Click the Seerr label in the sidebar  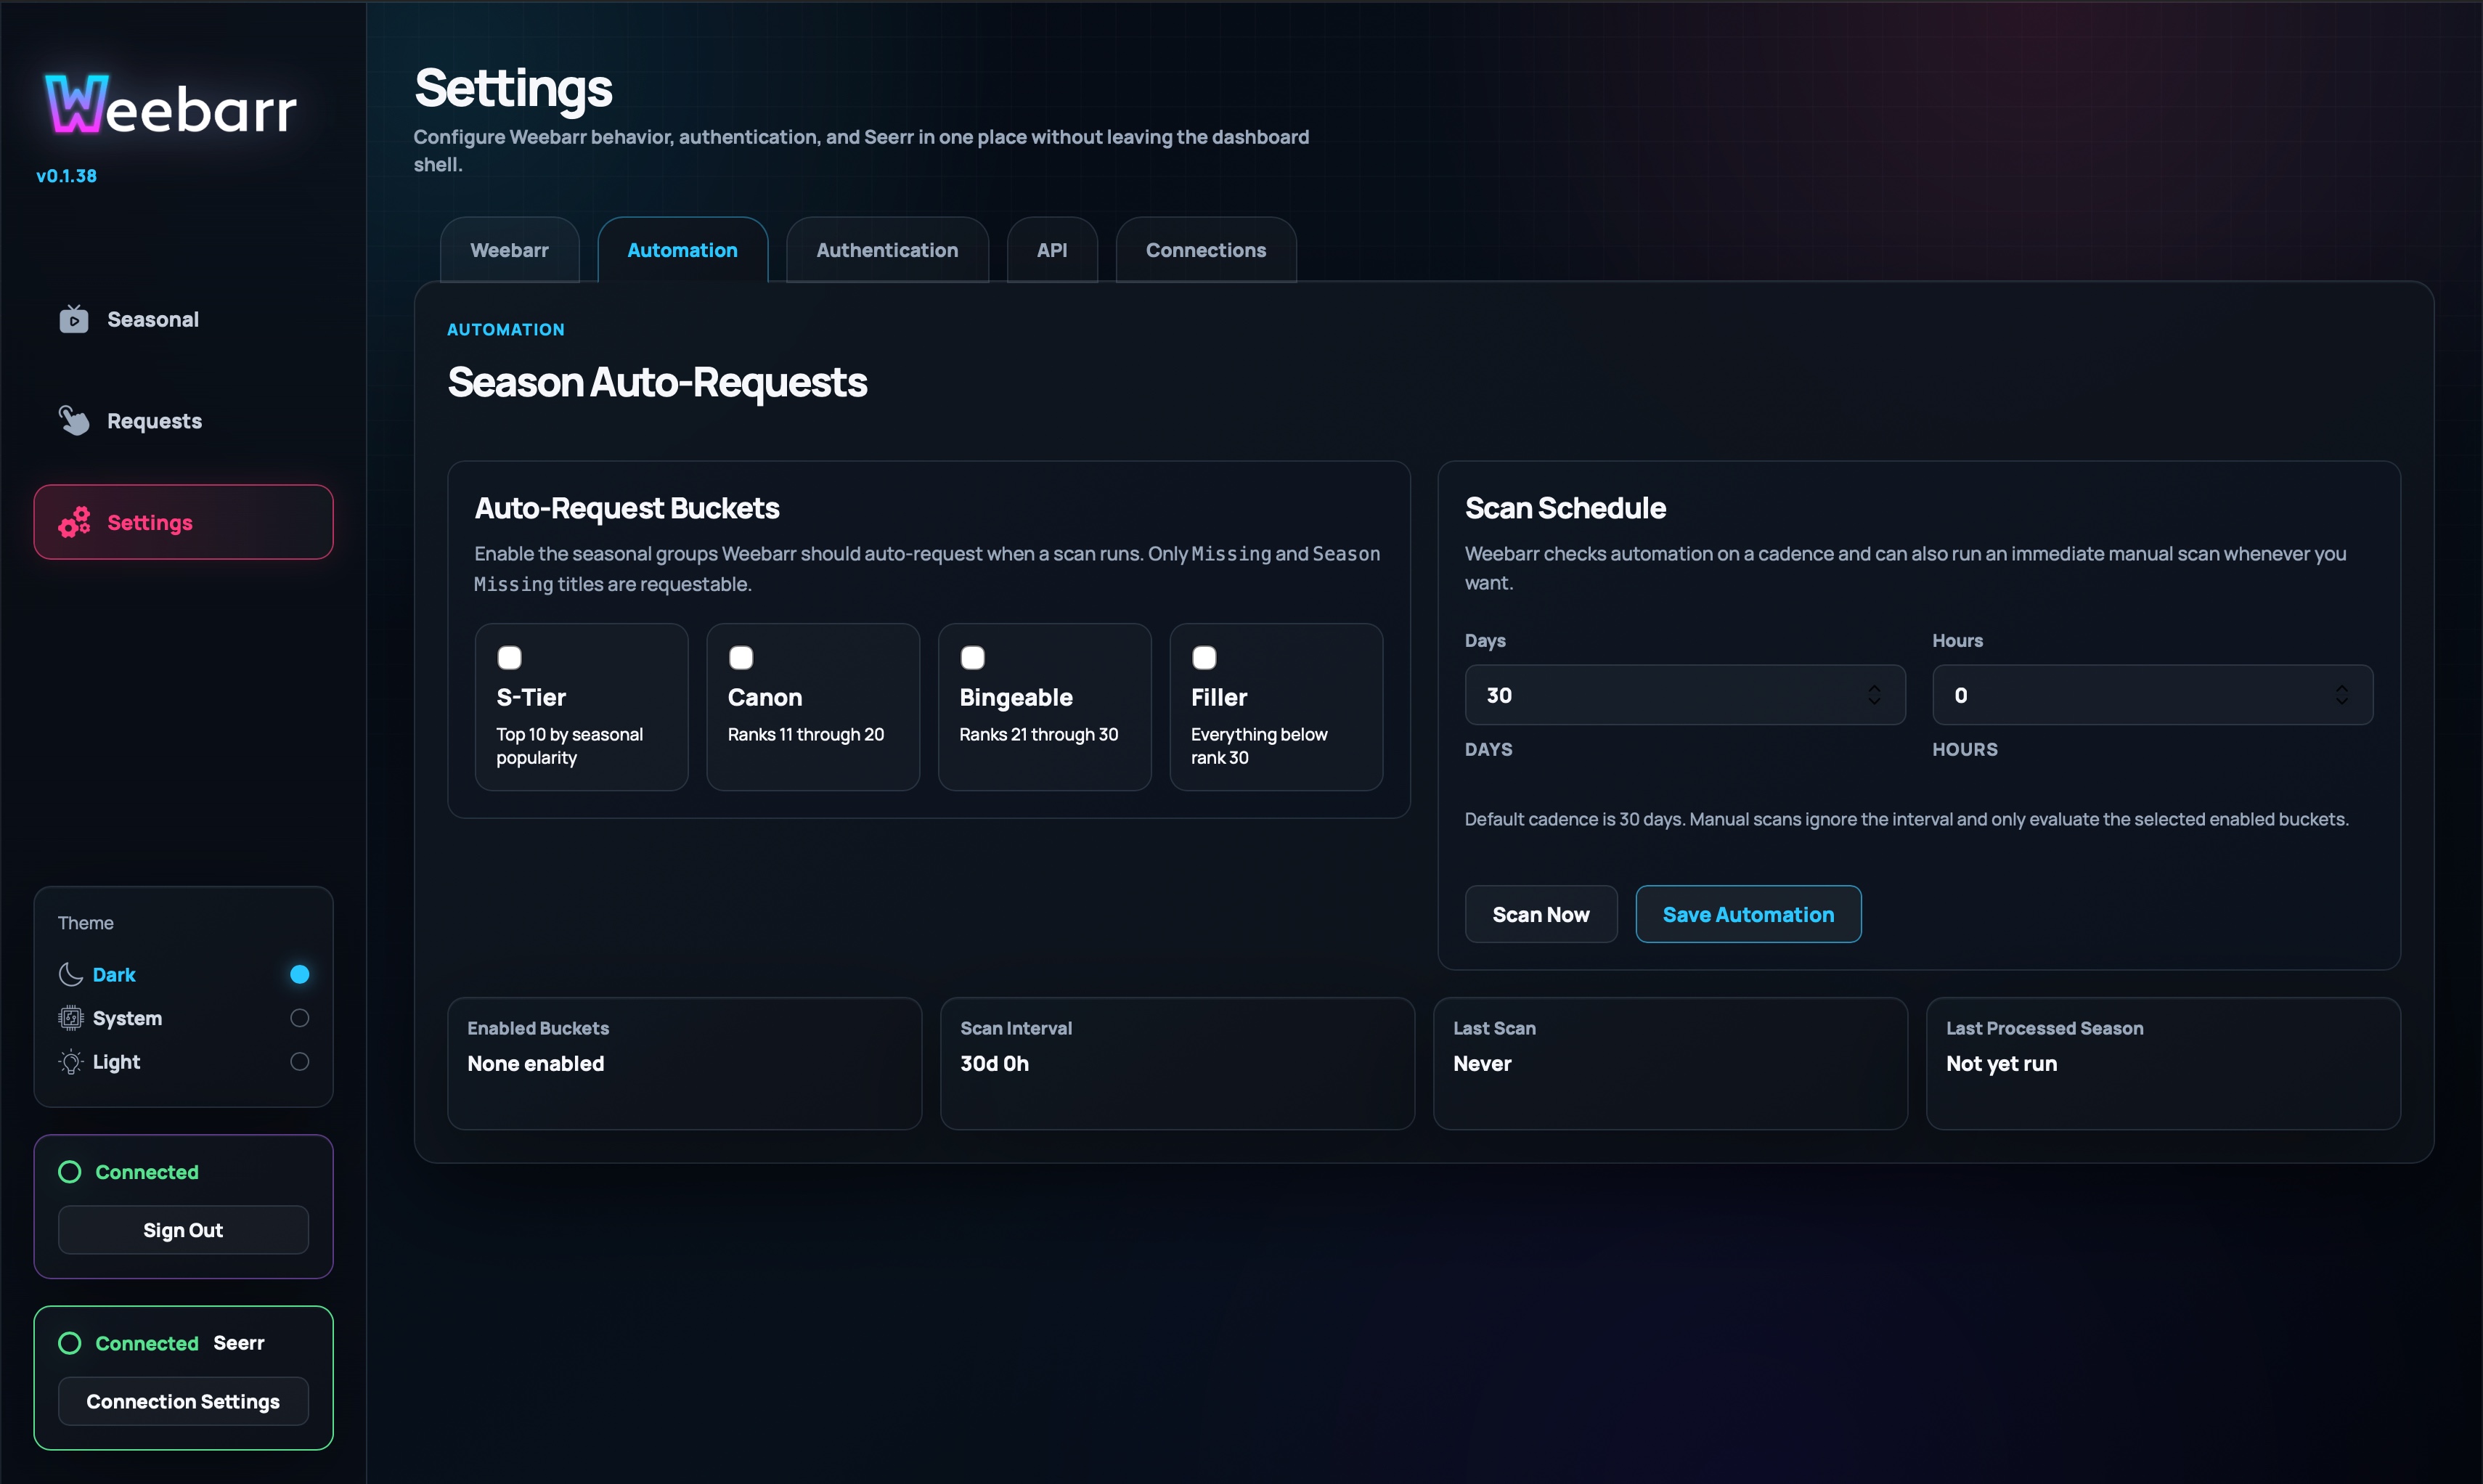(239, 1343)
